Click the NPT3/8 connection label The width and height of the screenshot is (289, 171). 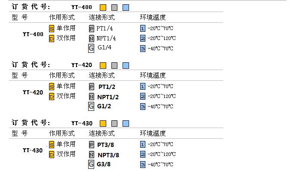[x=108, y=155]
